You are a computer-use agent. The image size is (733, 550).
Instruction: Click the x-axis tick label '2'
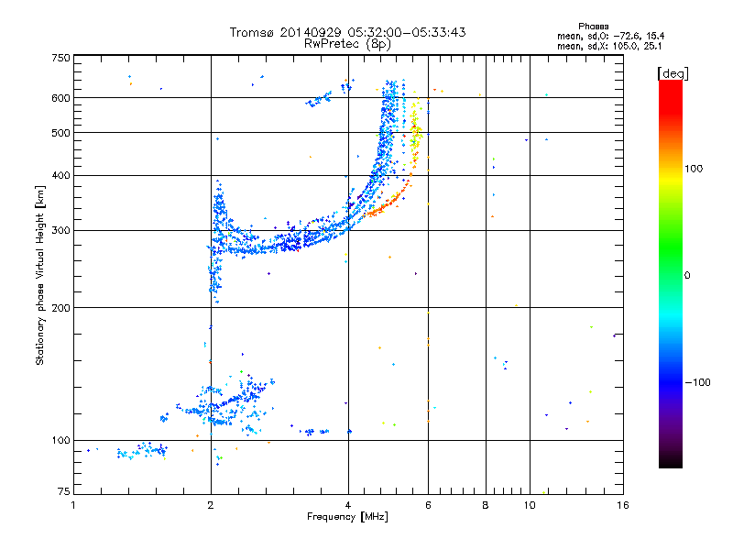[211, 505]
